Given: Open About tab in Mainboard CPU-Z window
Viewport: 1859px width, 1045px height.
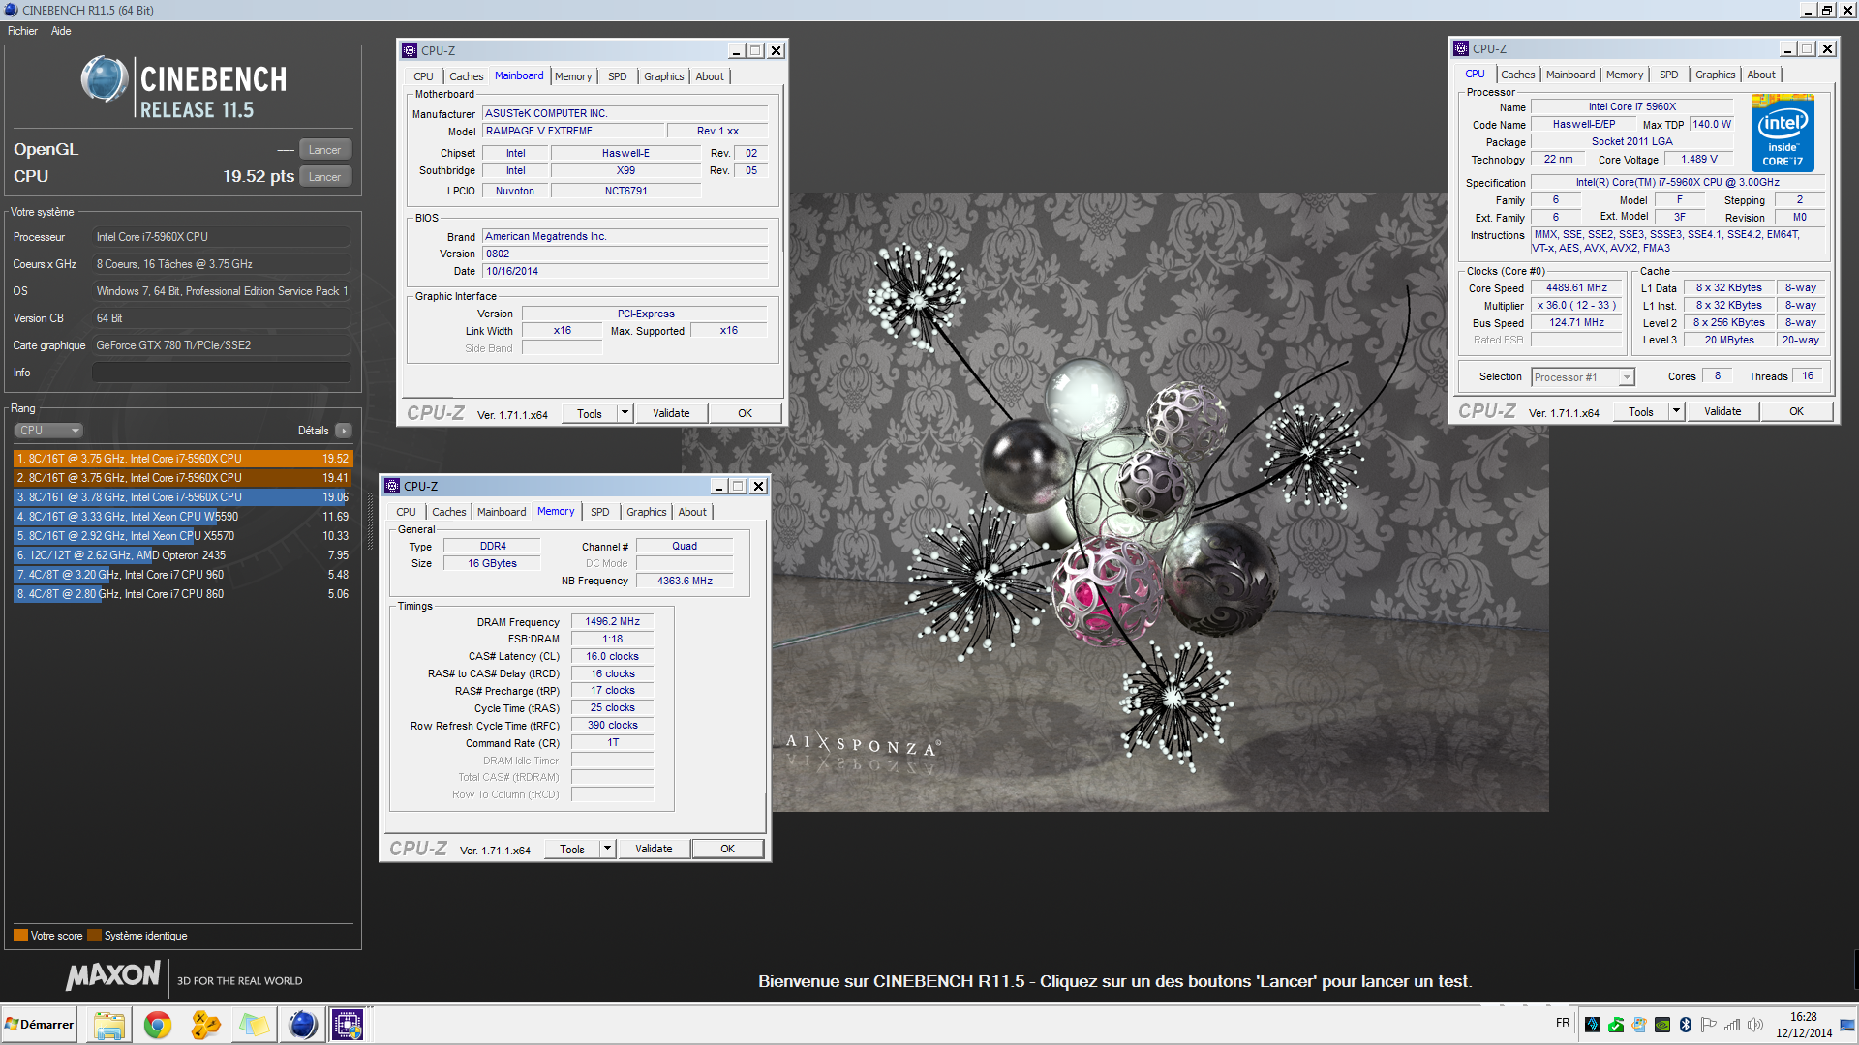Looking at the screenshot, I should (710, 76).
